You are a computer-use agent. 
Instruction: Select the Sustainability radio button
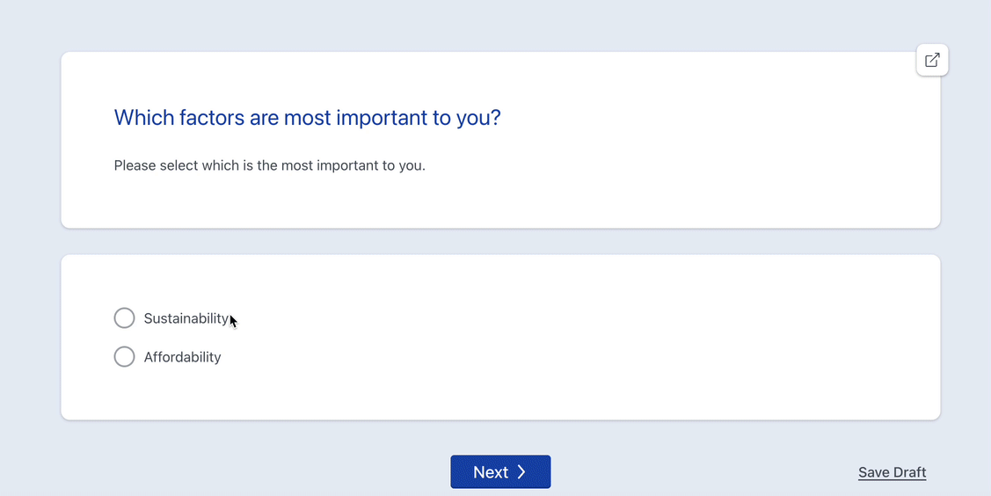click(125, 317)
